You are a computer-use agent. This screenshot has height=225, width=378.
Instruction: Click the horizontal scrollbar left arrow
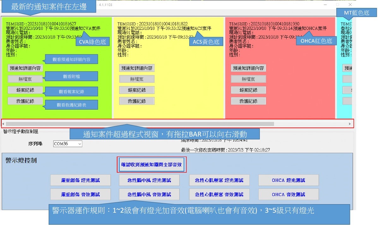3,124
